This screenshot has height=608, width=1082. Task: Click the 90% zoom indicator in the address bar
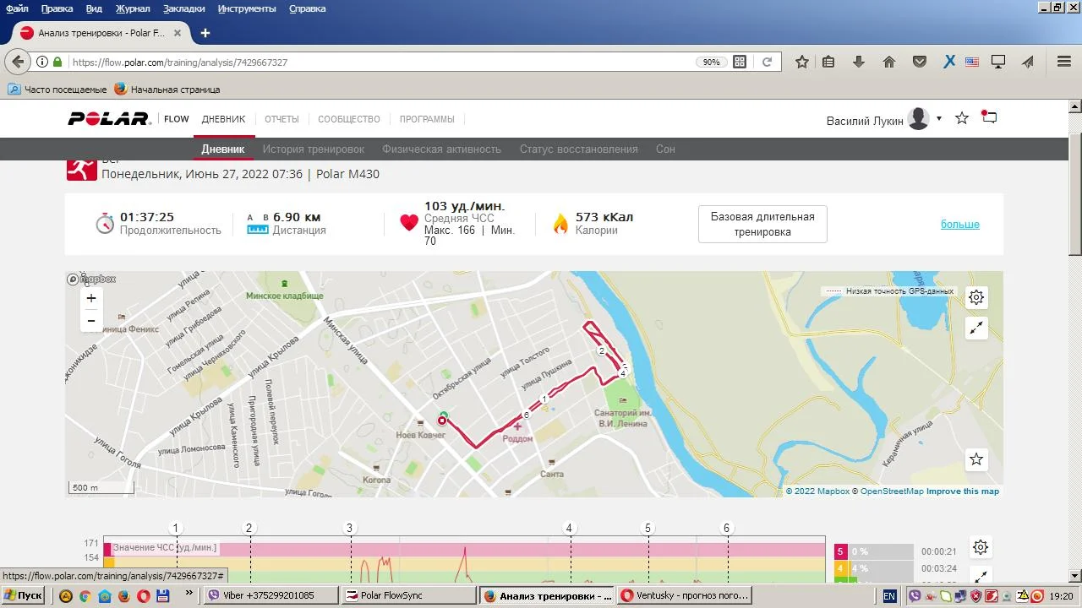click(711, 62)
